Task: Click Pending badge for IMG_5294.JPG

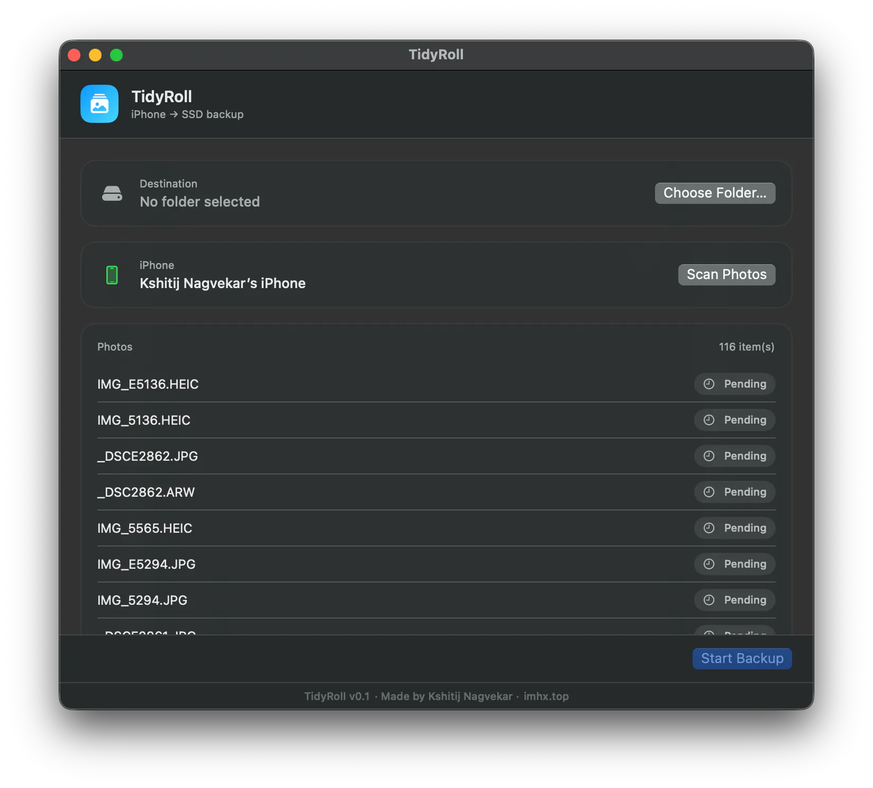Action: [x=734, y=600]
